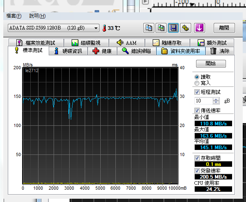Switch to the 額外測試 tab

tap(212, 43)
